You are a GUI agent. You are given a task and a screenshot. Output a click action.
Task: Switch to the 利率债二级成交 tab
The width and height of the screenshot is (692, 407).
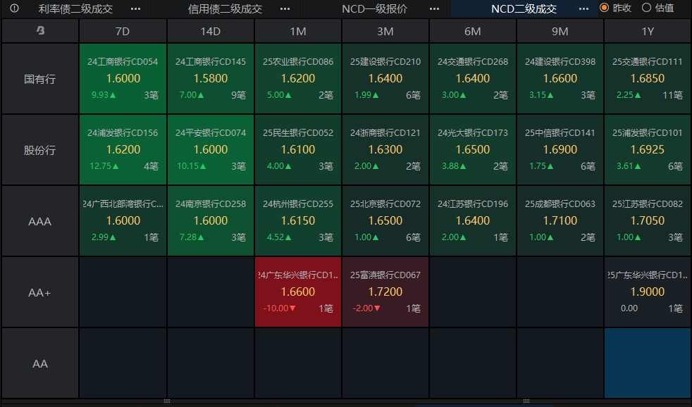click(x=75, y=9)
